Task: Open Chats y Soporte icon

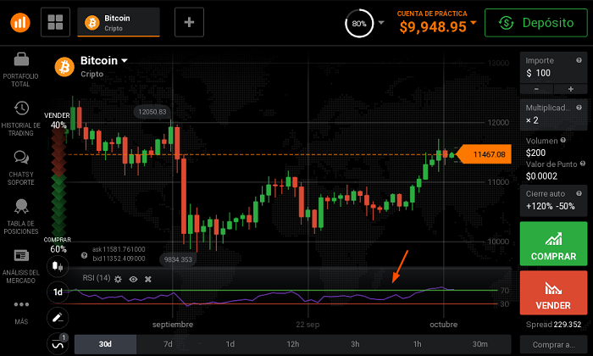Action: tap(21, 157)
